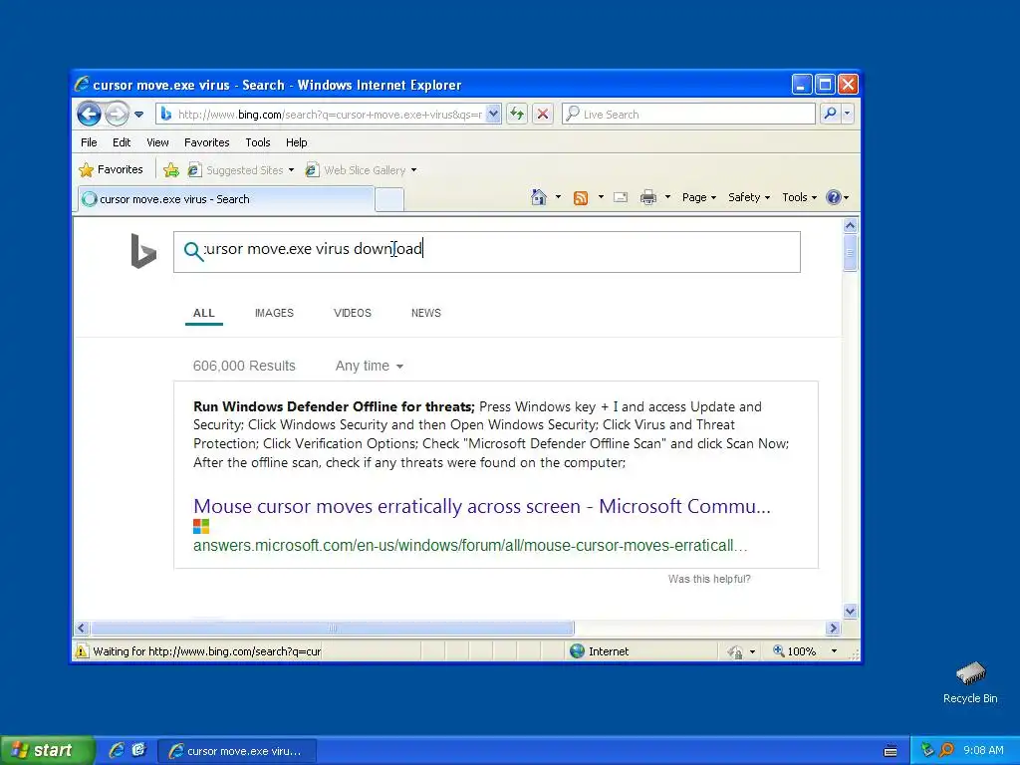
Task: Click the vertical scrollbar up arrow
Action: coord(851,226)
